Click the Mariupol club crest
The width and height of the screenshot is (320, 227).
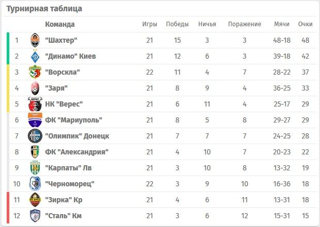tap(35, 120)
